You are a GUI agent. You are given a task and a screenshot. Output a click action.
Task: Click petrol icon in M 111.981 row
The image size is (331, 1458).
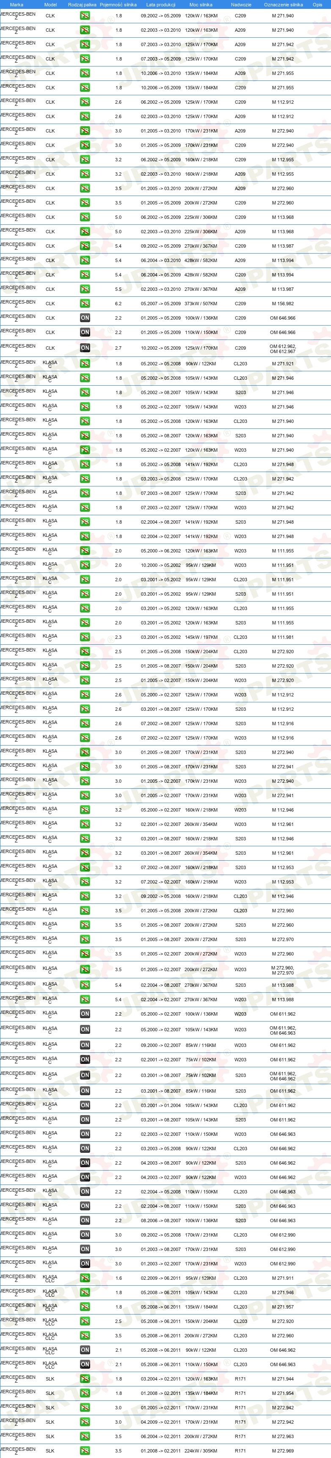pos(85,637)
